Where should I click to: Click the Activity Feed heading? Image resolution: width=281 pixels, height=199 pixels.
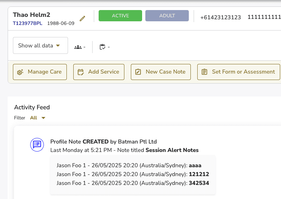click(32, 107)
